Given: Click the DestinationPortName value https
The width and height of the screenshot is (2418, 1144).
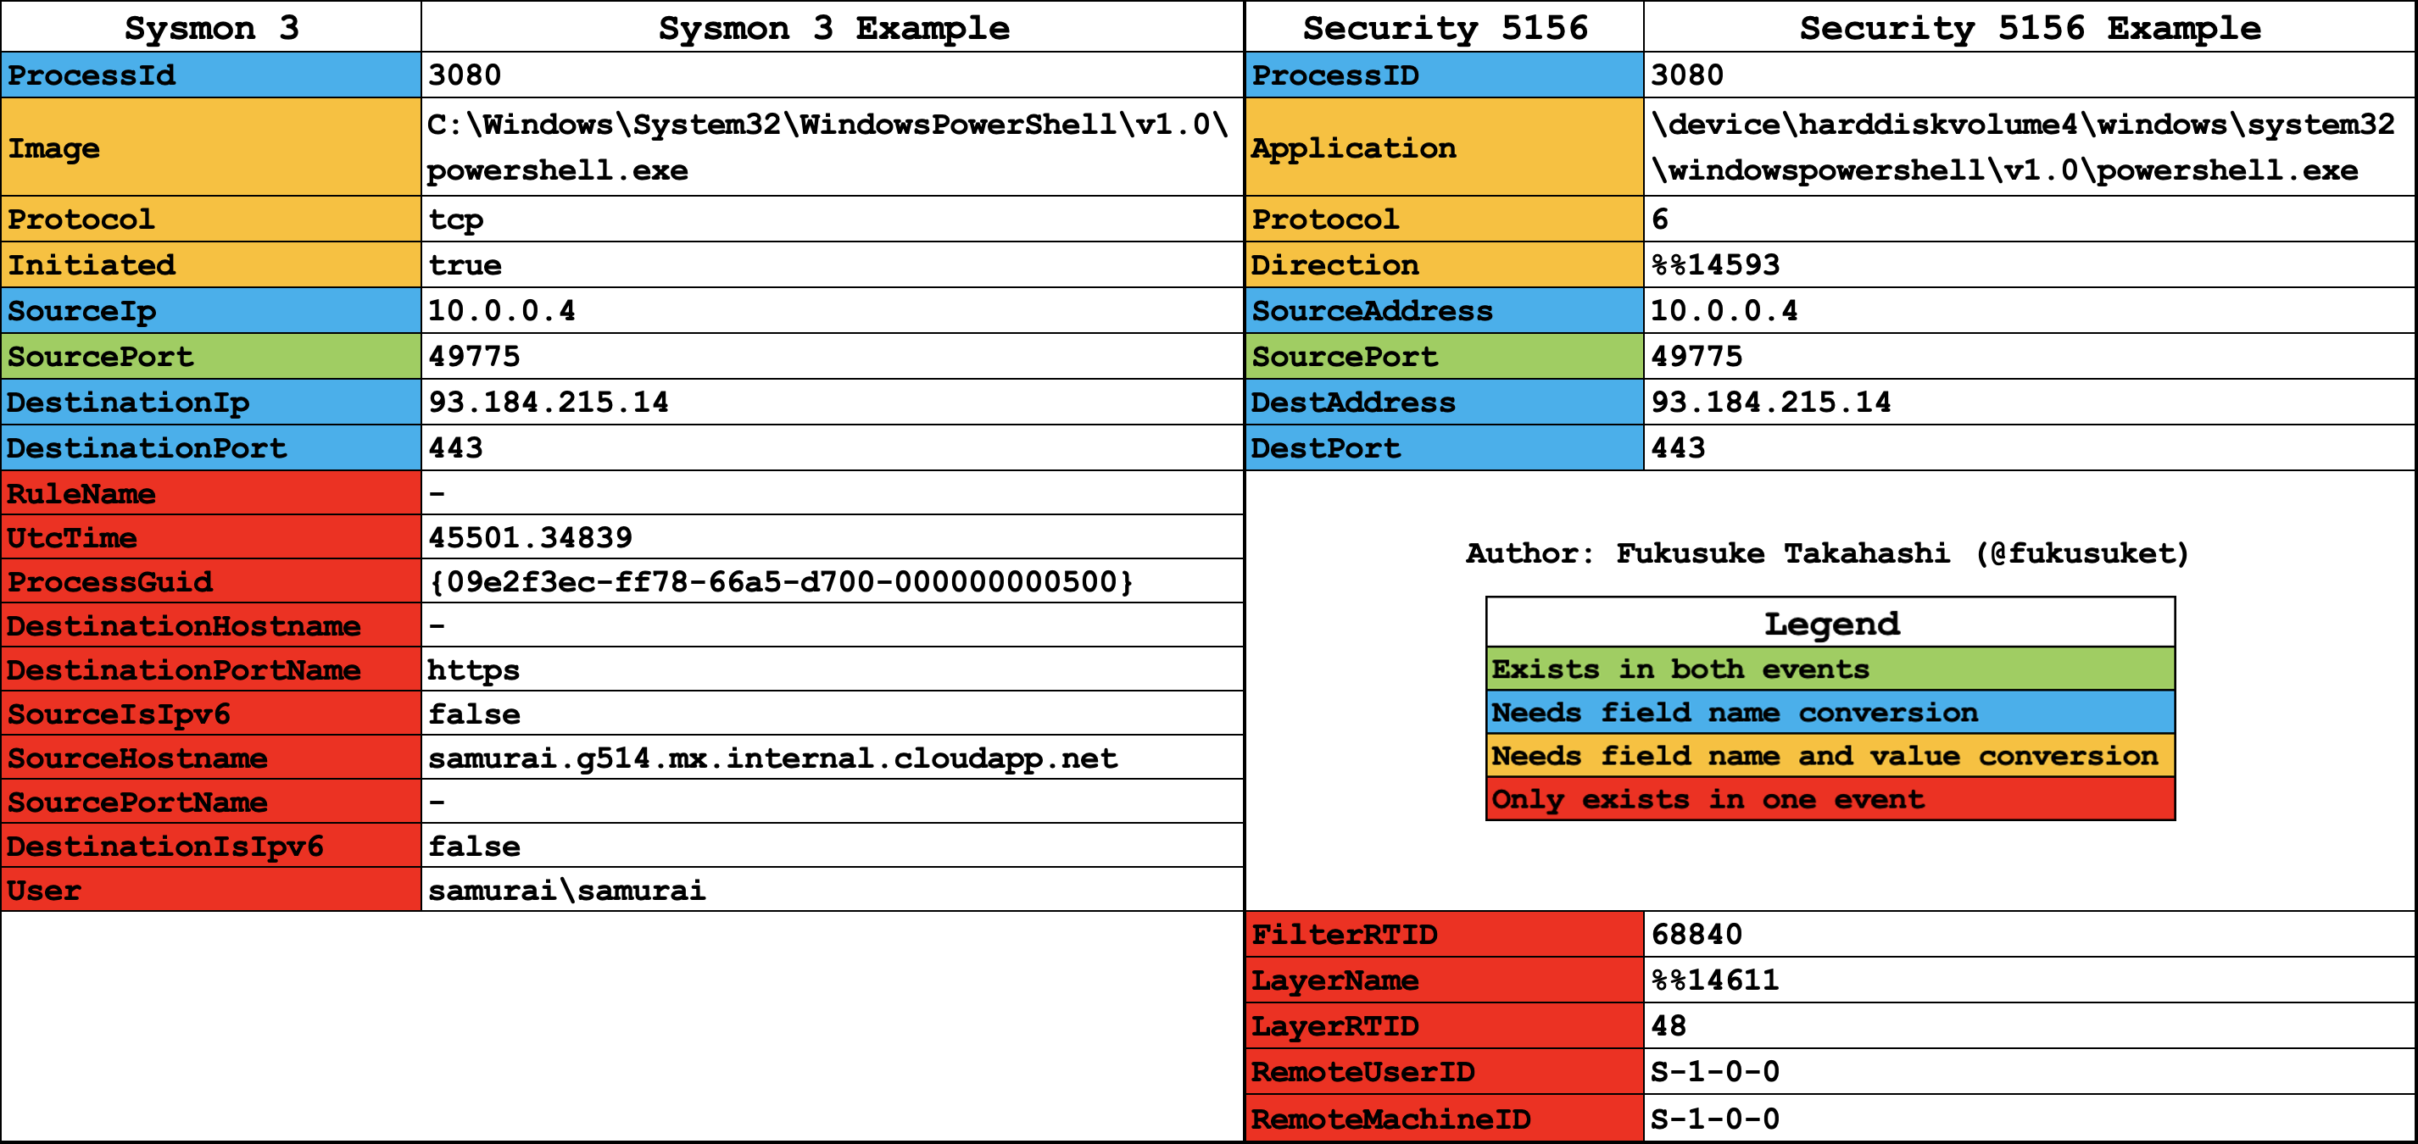Looking at the screenshot, I should [832, 670].
